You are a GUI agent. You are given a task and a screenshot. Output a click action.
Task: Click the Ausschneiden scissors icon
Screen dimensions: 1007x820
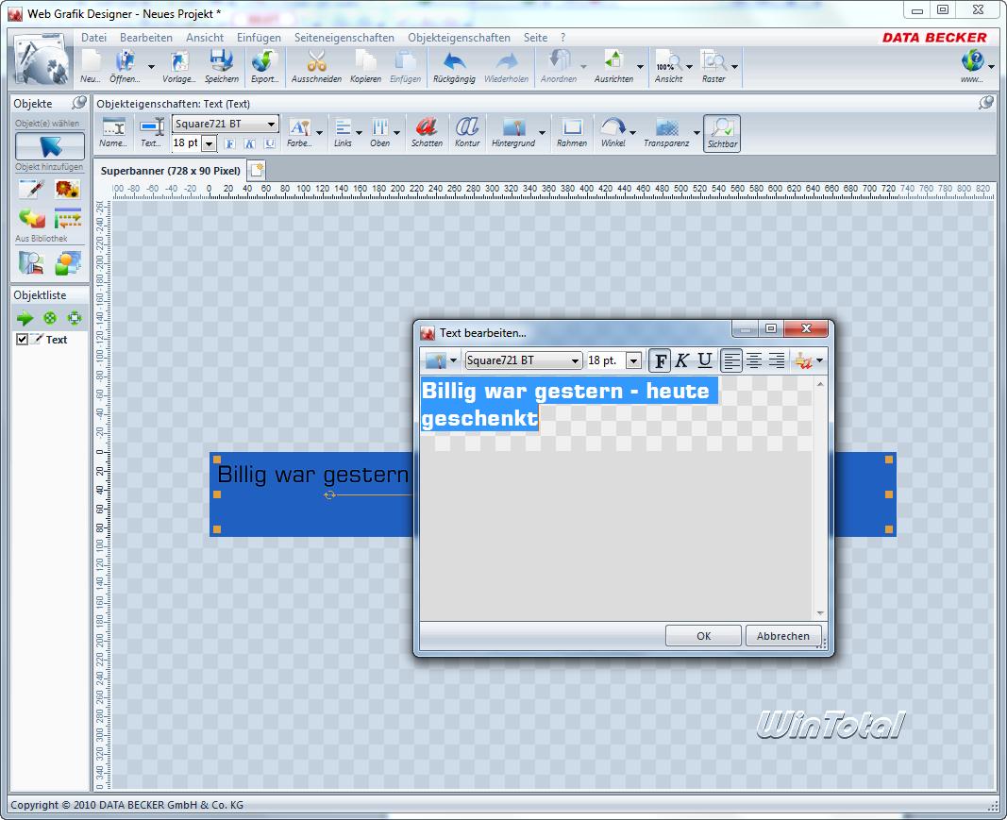[x=316, y=63]
